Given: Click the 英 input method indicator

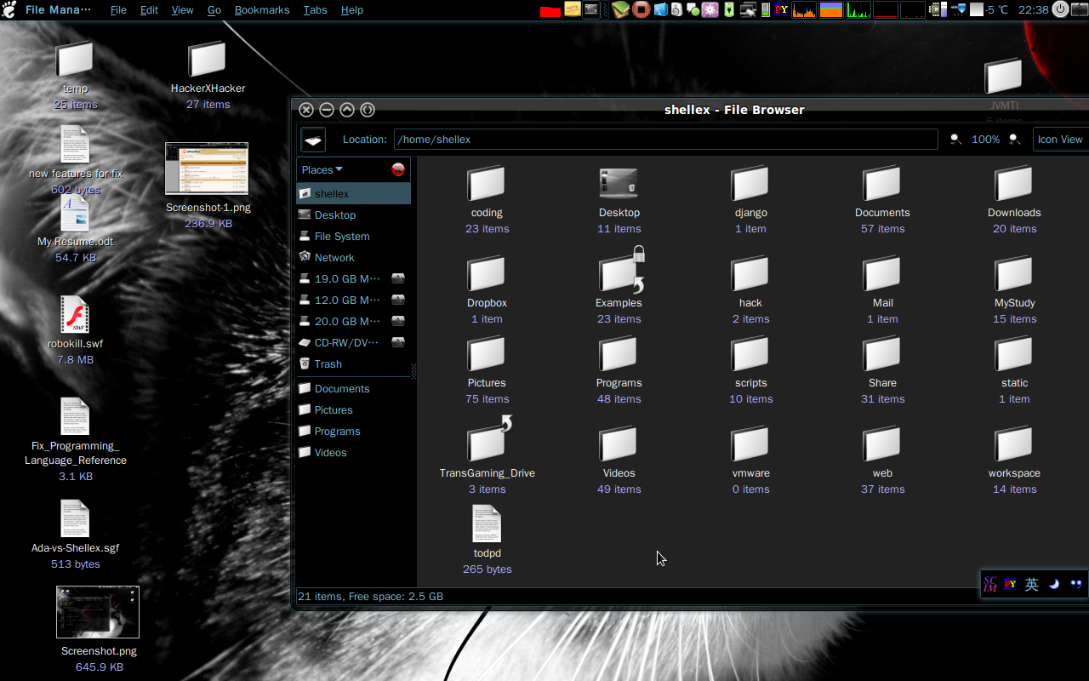Looking at the screenshot, I should tap(1031, 584).
